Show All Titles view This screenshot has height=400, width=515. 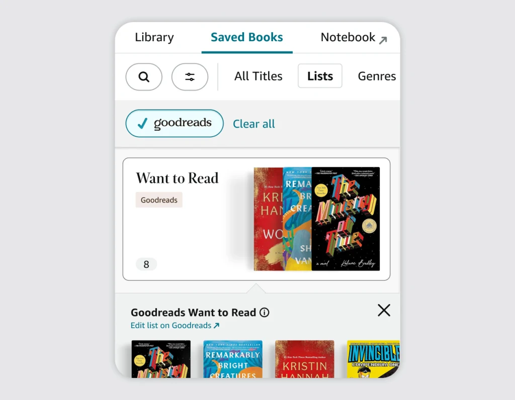click(x=258, y=76)
